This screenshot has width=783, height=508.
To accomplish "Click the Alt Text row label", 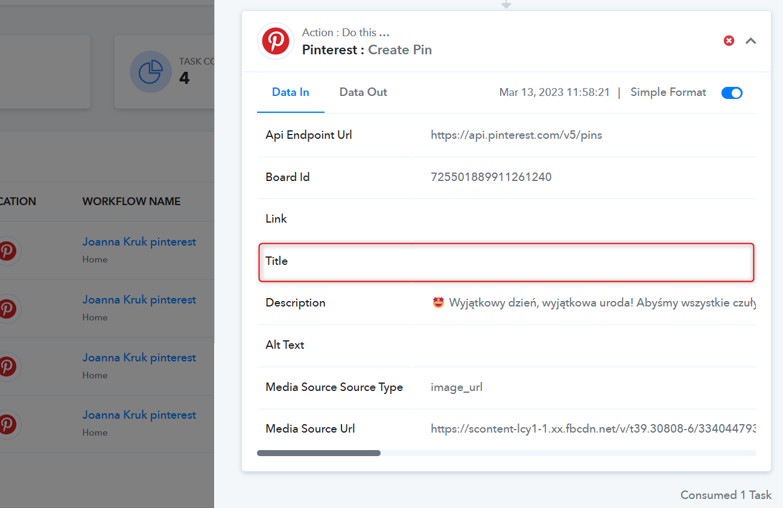I will [x=285, y=345].
